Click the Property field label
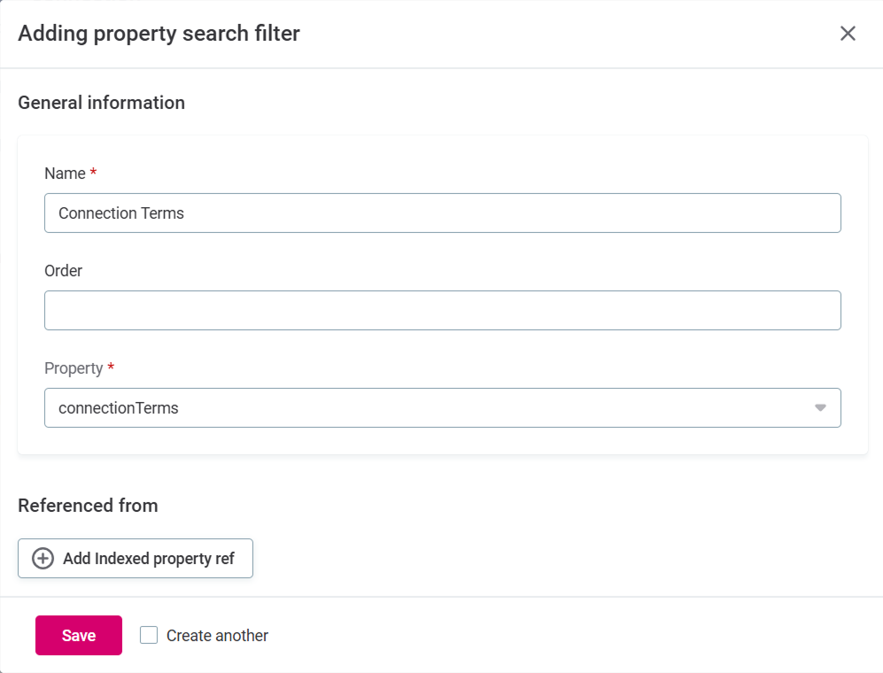This screenshot has width=883, height=673. click(x=74, y=368)
